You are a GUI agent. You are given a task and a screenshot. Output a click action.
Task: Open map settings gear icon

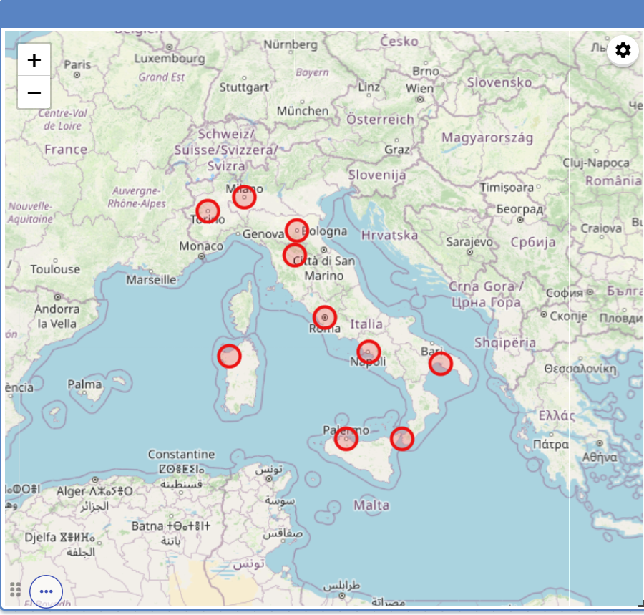tap(623, 50)
